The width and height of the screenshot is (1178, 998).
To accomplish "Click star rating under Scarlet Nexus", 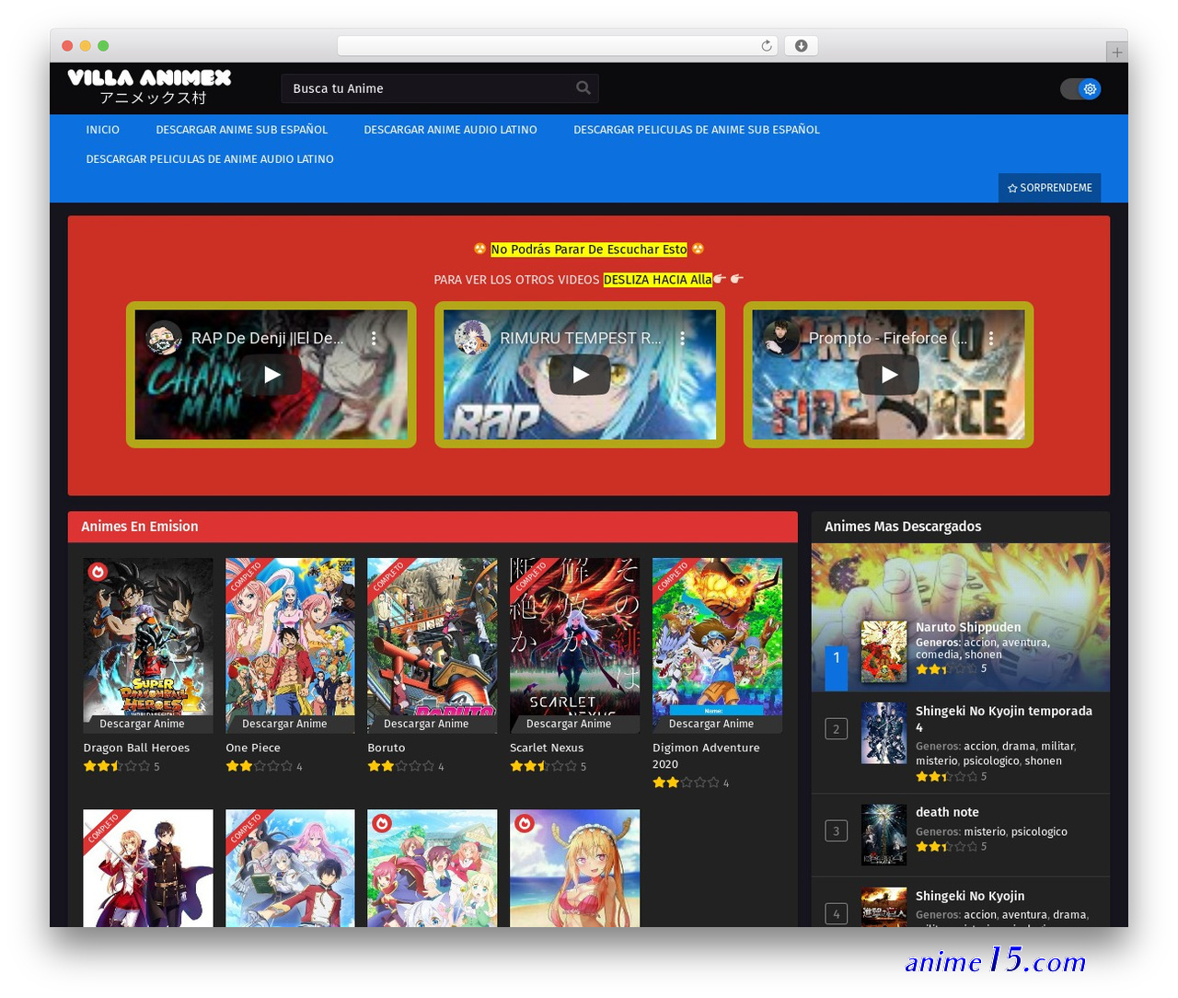I will [544, 766].
